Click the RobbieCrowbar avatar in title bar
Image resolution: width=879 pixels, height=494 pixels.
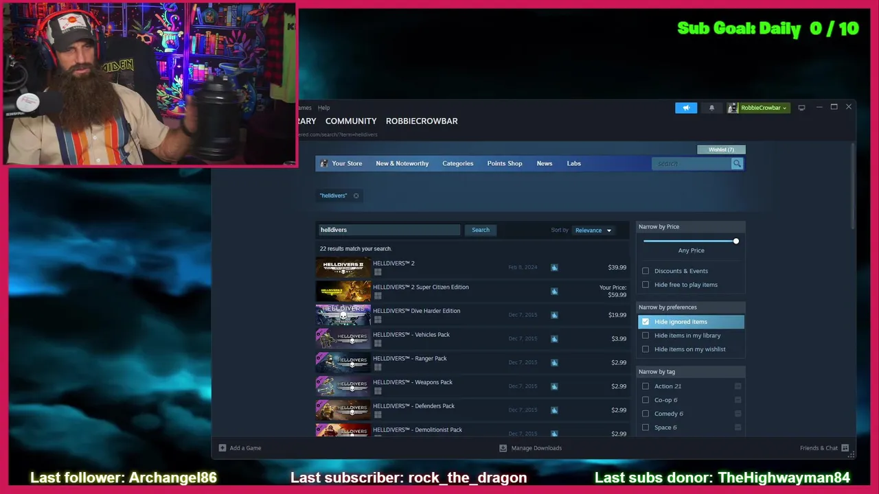point(733,108)
